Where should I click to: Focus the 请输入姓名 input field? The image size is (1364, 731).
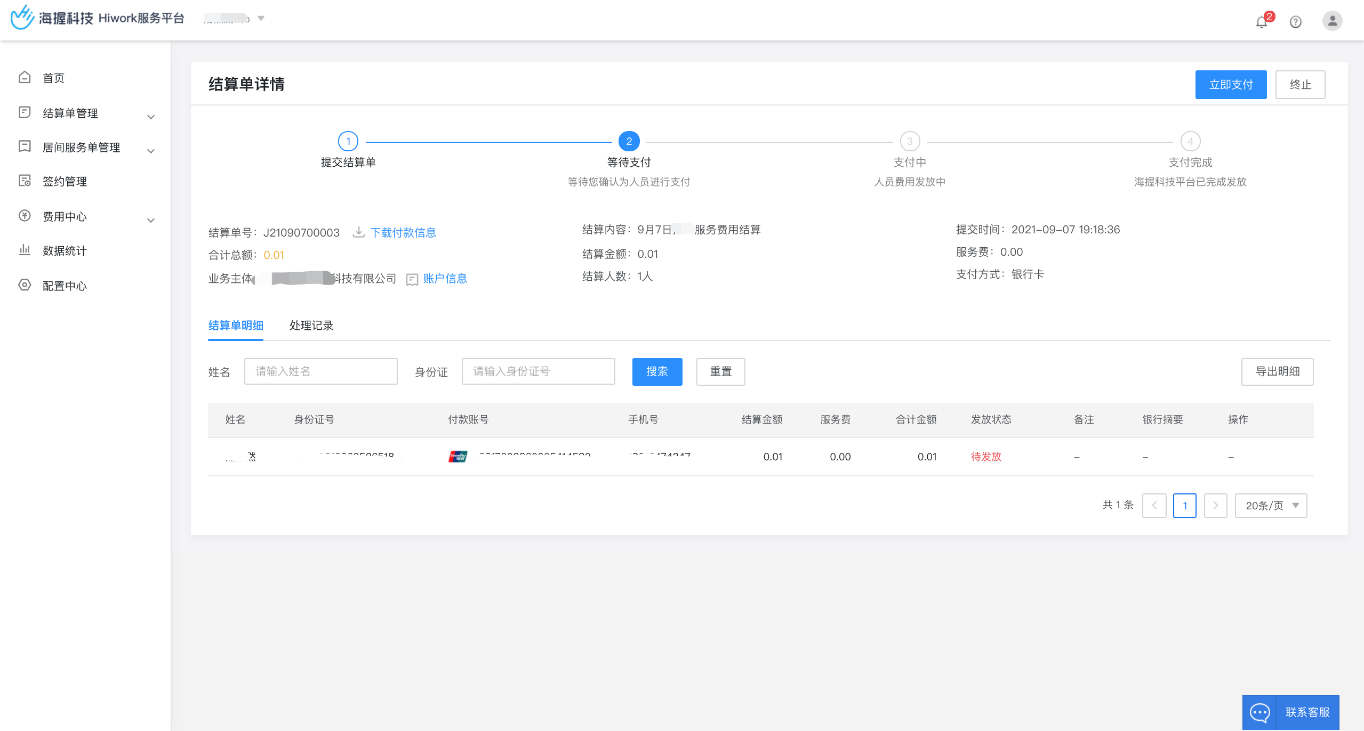321,371
